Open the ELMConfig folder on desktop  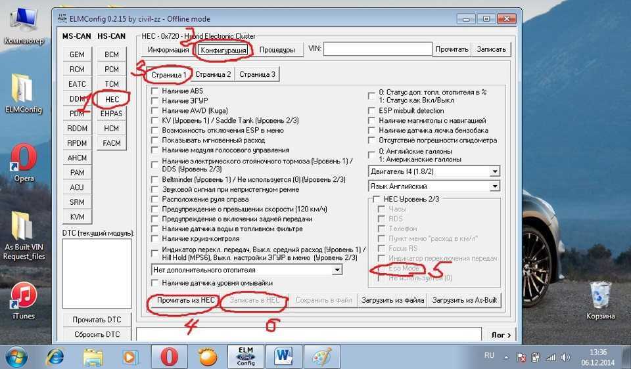[24, 93]
